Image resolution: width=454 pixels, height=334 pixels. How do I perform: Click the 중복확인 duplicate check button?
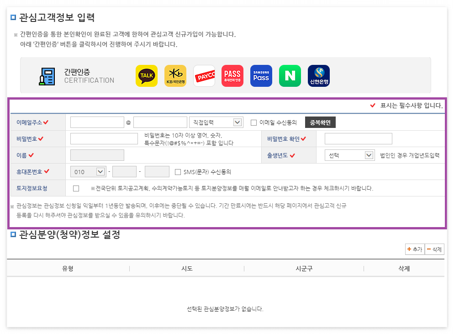click(x=321, y=122)
